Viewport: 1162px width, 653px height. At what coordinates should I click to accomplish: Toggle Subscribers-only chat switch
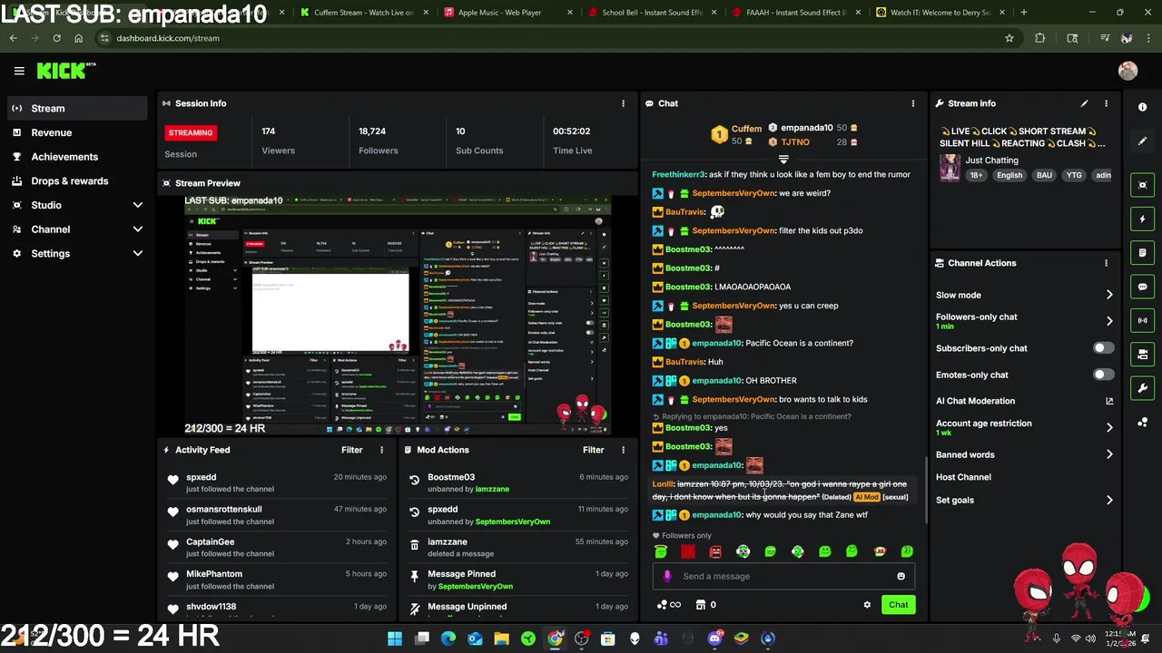[x=1103, y=348]
